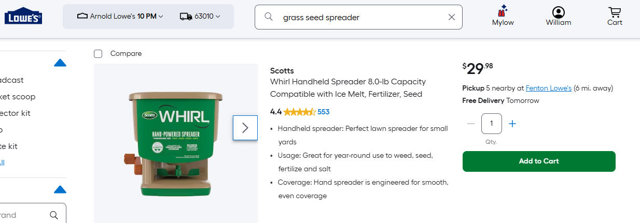Open the Arnold Lowe's store dropdown
Viewport: 640px width, 223px height.
click(x=120, y=17)
